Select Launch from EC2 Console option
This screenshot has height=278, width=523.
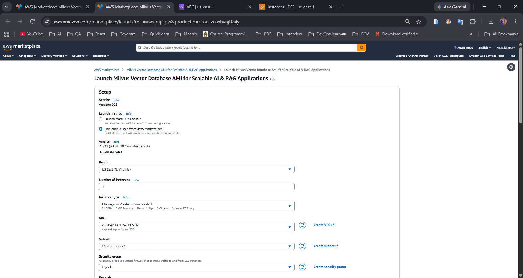pos(101,119)
